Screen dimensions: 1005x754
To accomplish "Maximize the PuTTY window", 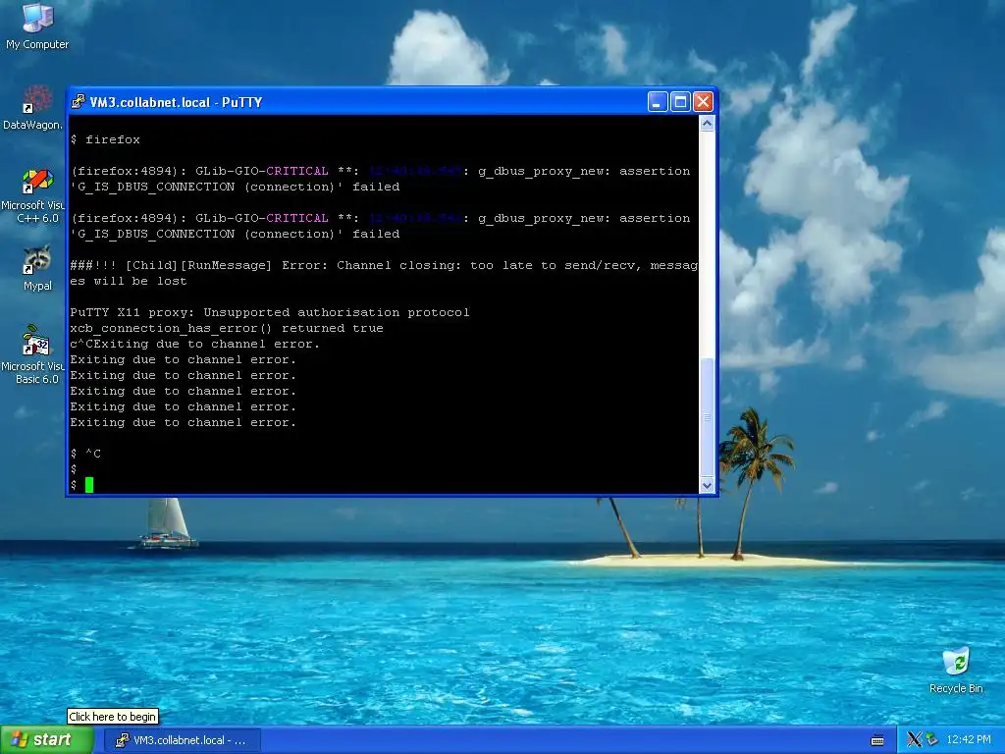I will point(681,102).
